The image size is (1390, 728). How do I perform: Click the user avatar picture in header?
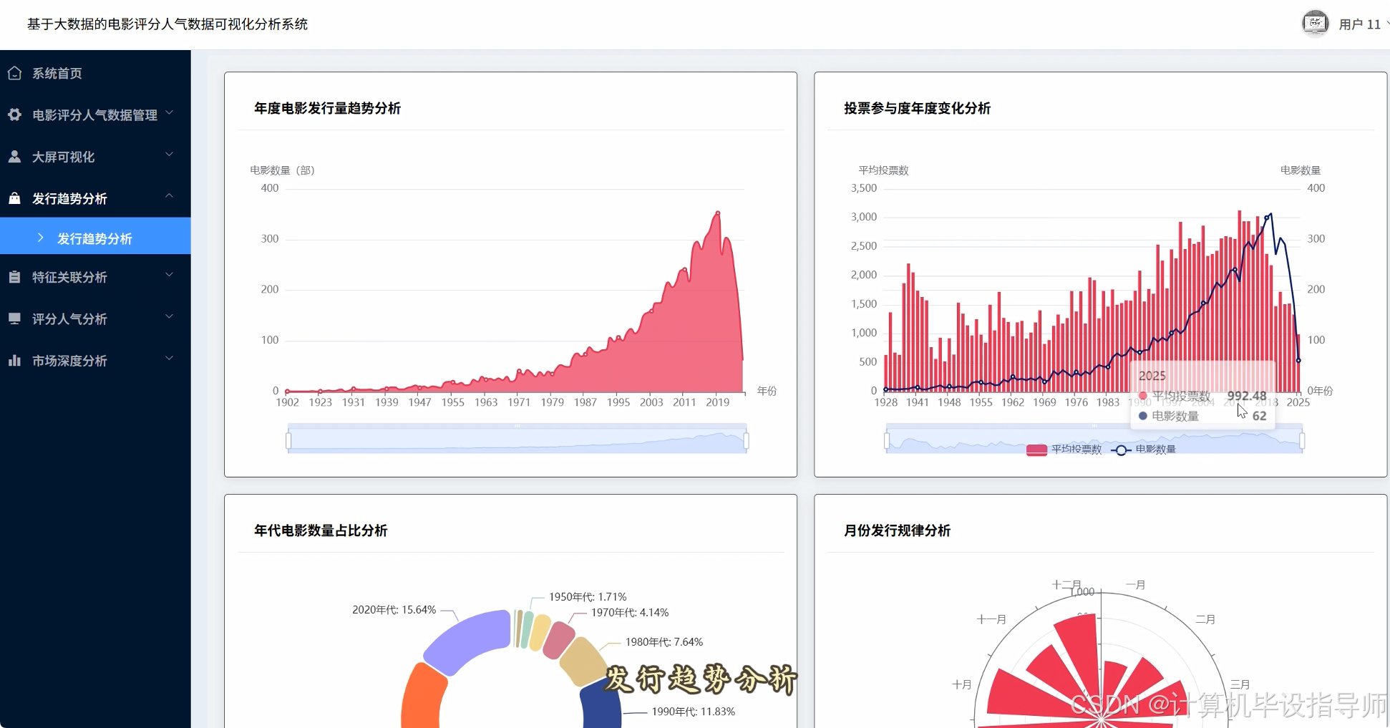pos(1315,24)
